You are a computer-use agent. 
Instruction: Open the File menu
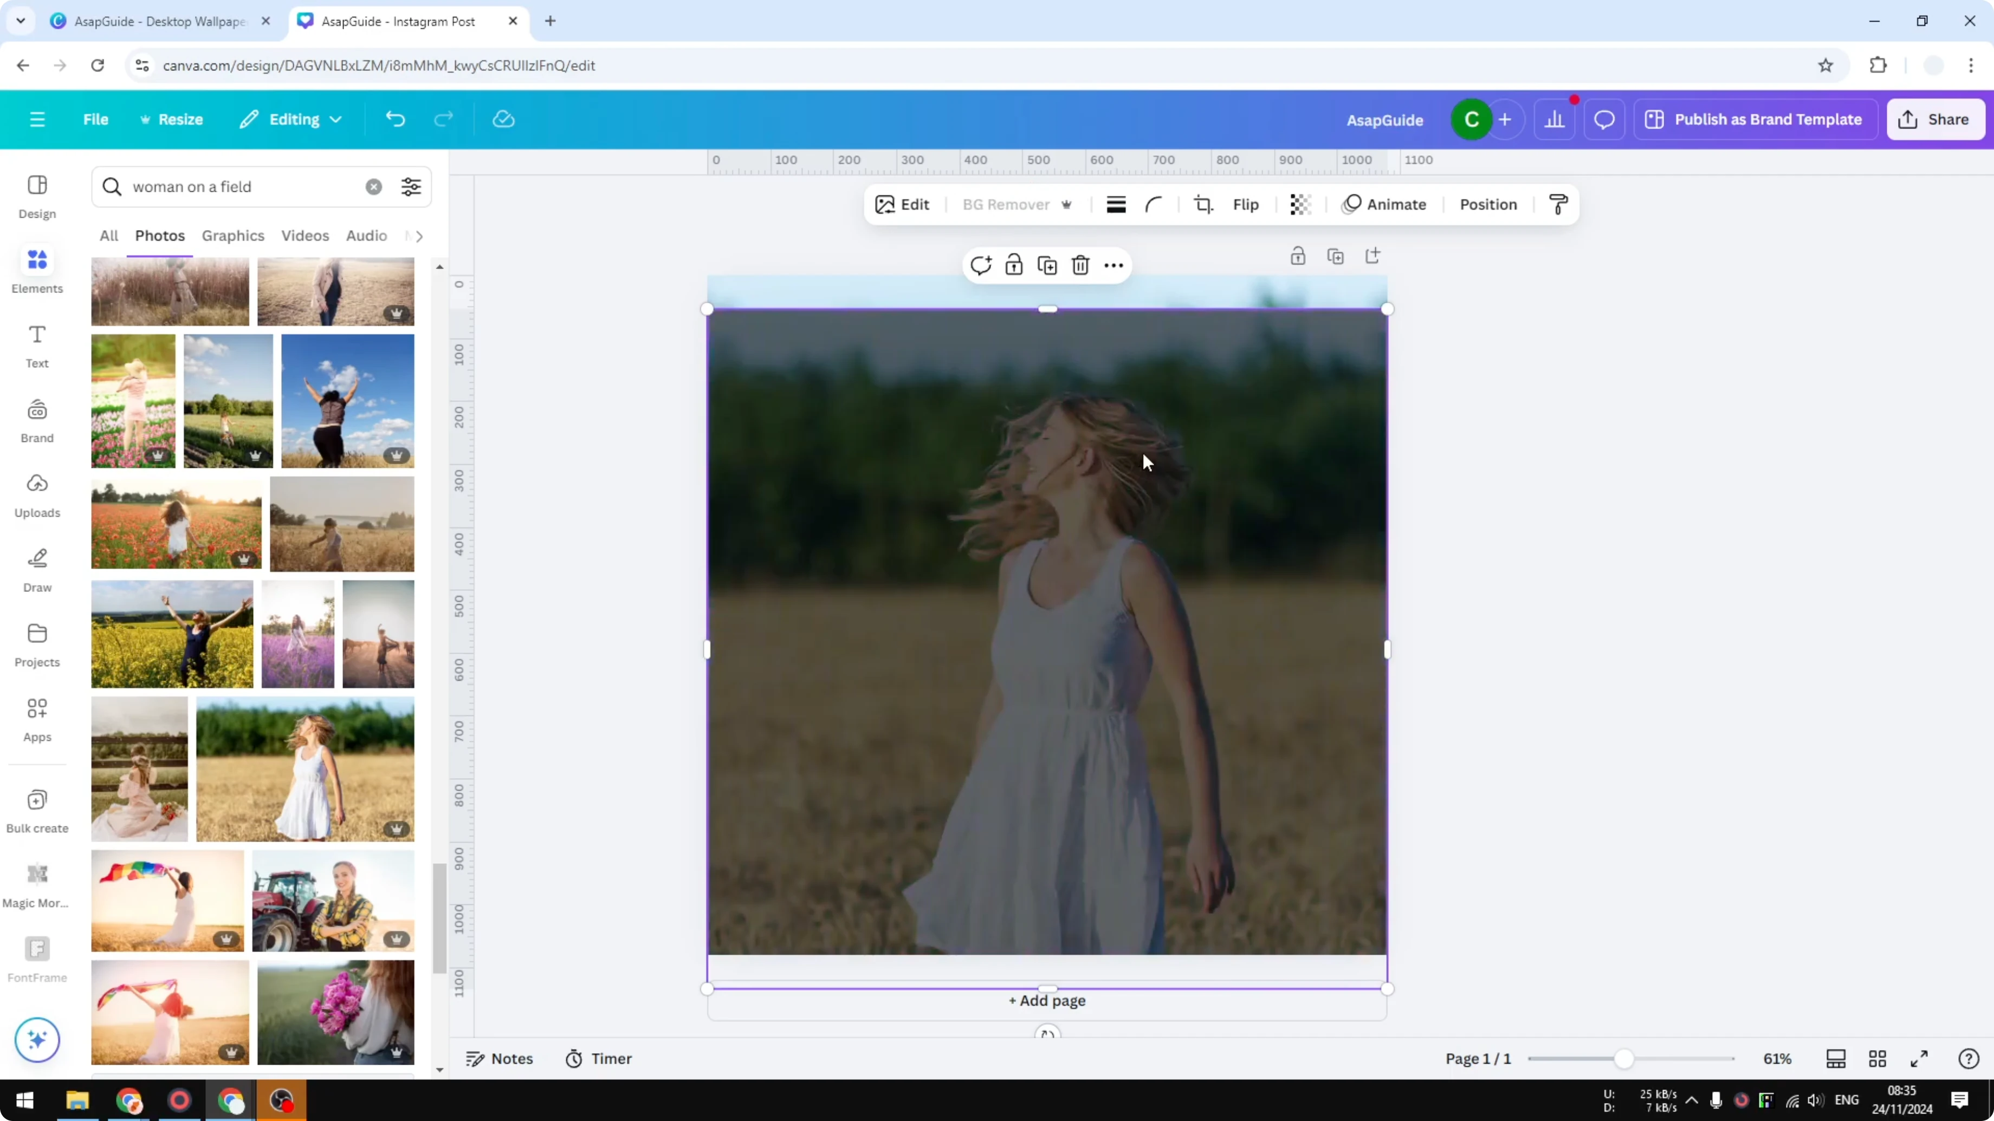96,119
